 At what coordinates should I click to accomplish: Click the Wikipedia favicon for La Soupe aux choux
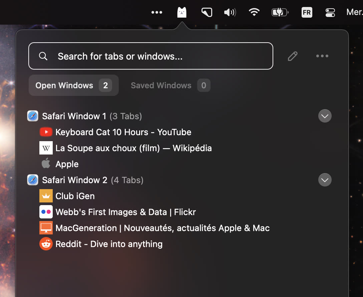coord(46,148)
